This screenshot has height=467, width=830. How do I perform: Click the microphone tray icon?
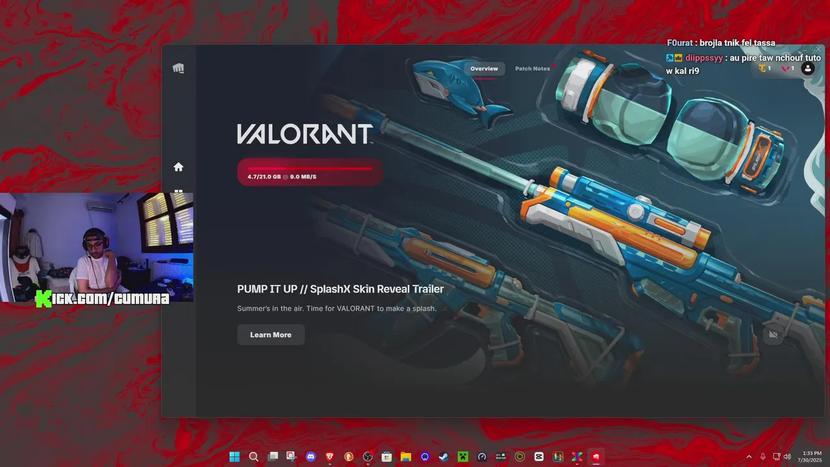click(763, 457)
